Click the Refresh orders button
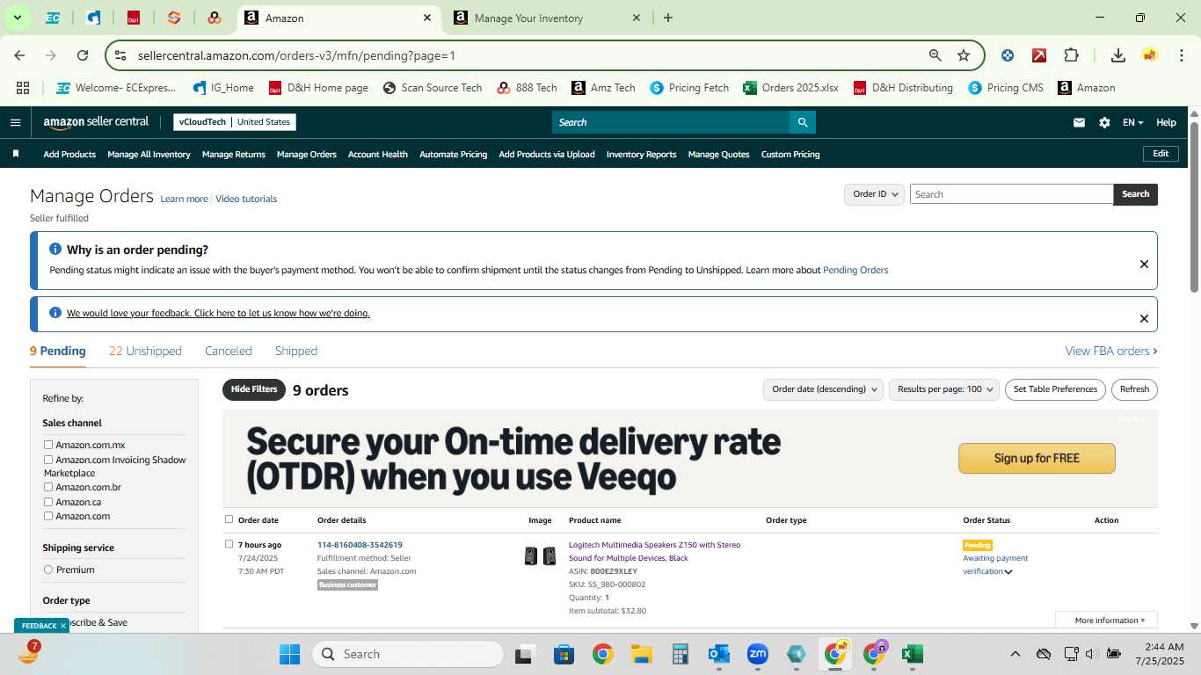Image resolution: width=1201 pixels, height=675 pixels. pyautogui.click(x=1134, y=389)
